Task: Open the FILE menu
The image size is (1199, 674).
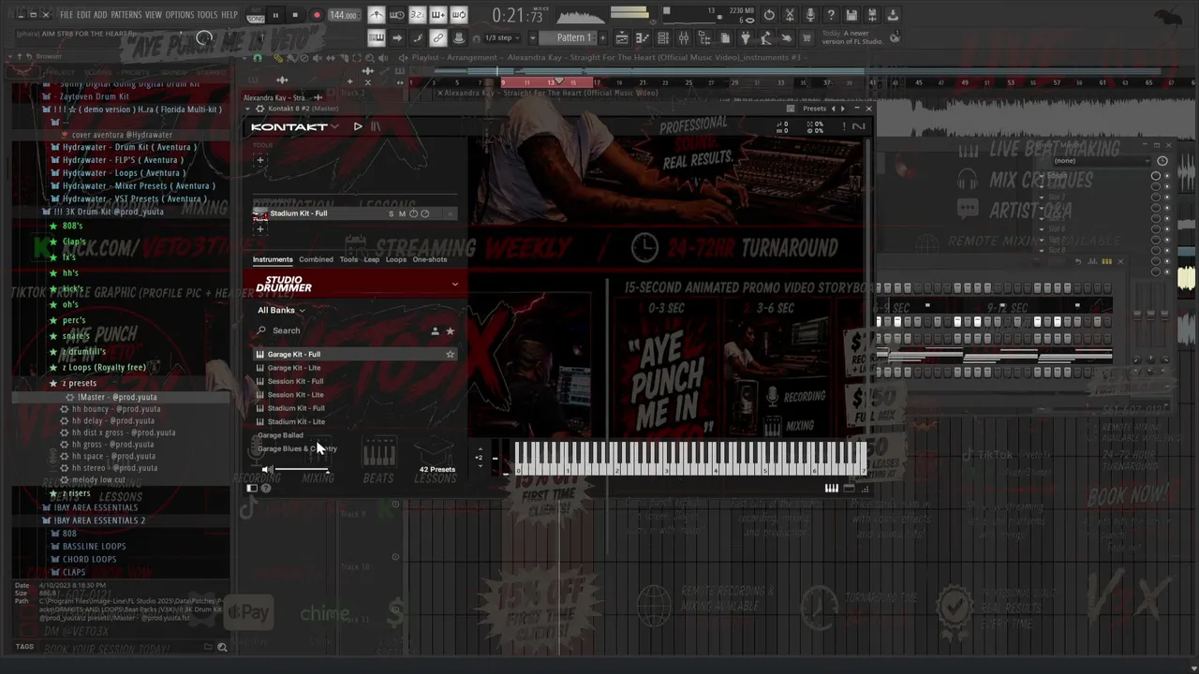Action: (x=67, y=15)
